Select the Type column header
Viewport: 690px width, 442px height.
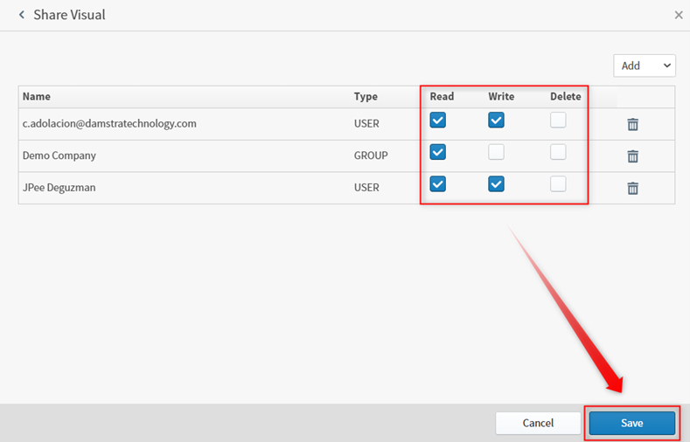point(366,97)
